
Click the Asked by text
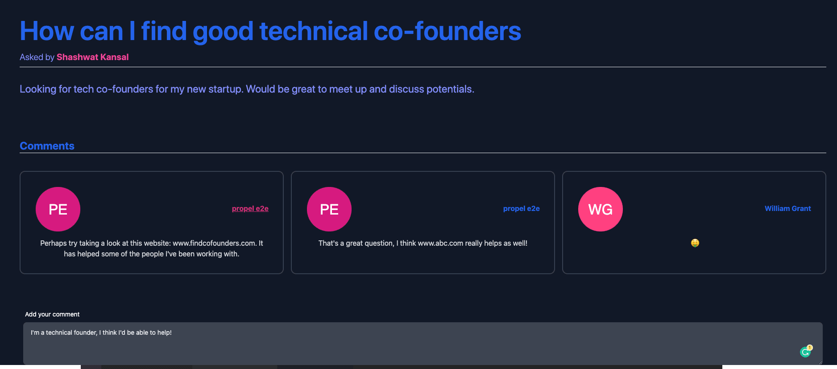click(x=37, y=57)
